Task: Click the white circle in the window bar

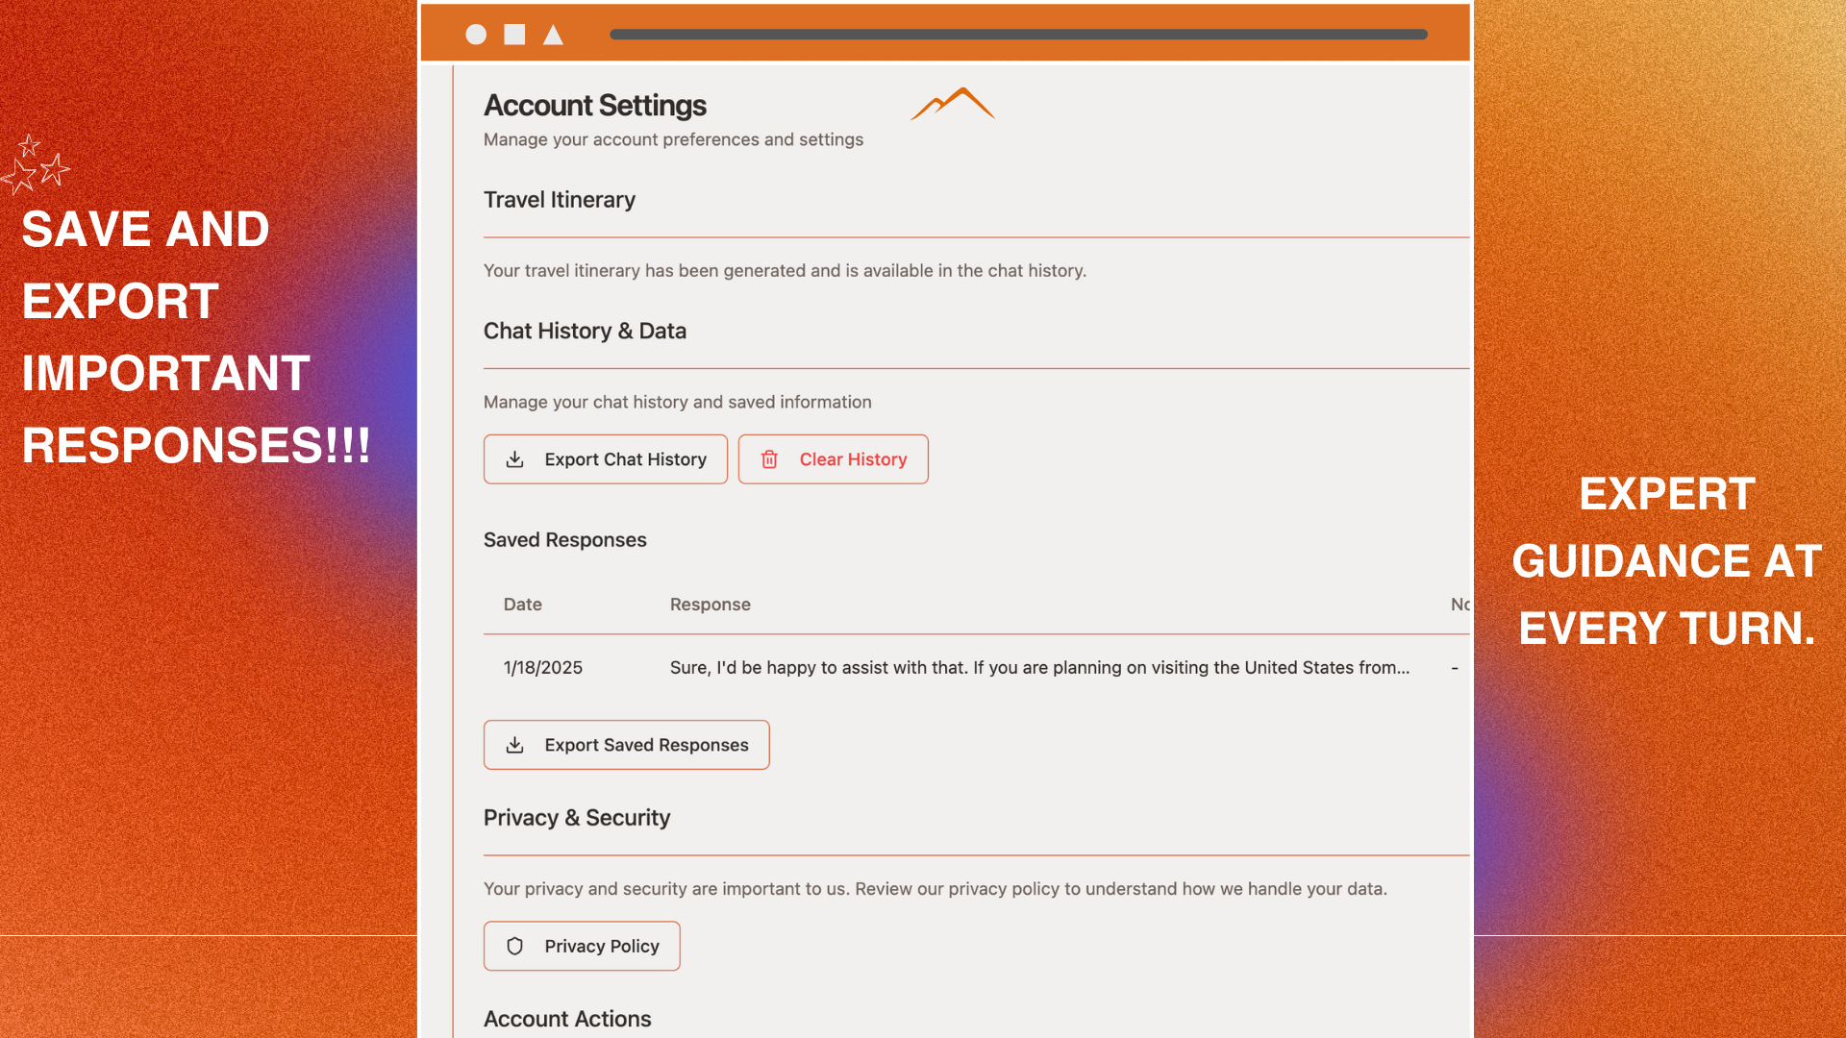Action: pyautogui.click(x=476, y=35)
